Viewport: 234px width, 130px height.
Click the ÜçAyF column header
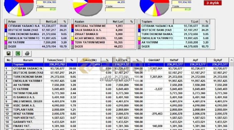(218, 60)
